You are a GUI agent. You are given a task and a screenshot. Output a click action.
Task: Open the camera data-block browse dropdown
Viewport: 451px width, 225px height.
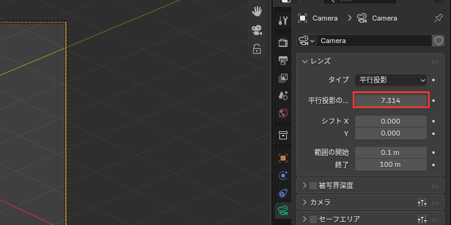coord(306,41)
